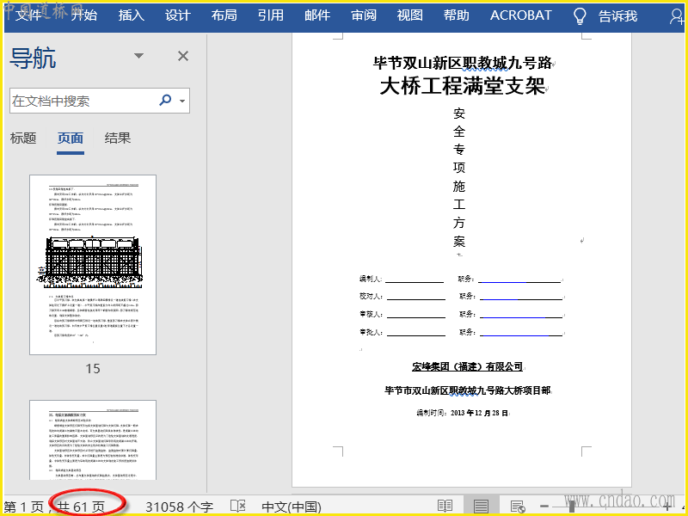Screen dimensions: 688x516
Task: Open the 帮助 ribbon tab
Action: pos(457,15)
